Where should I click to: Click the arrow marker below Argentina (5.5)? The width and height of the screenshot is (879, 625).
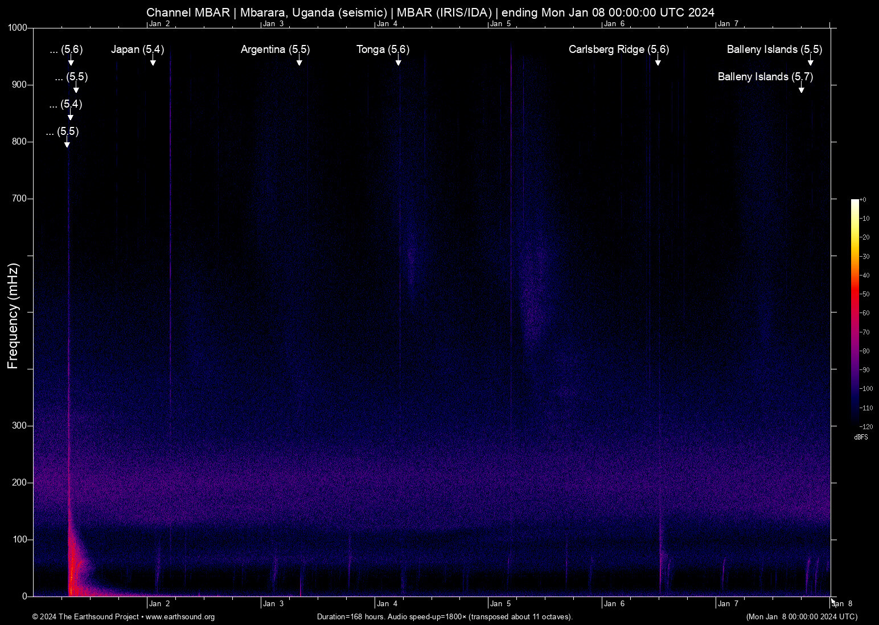point(299,61)
